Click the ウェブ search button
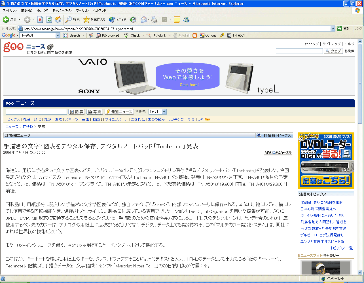 [x=333, y=51]
